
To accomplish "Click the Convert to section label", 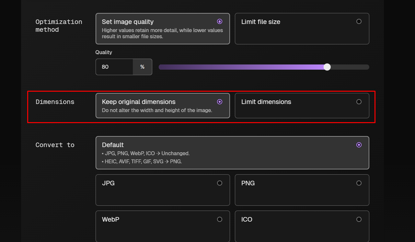I will pos(55,145).
